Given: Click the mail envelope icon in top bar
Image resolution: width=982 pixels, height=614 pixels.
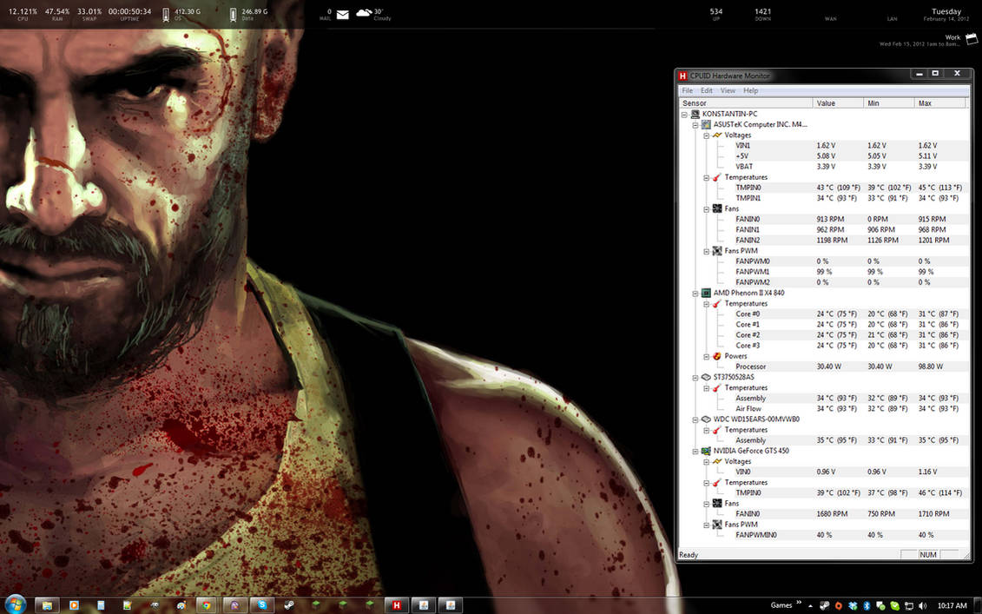Looking at the screenshot, I should [343, 15].
